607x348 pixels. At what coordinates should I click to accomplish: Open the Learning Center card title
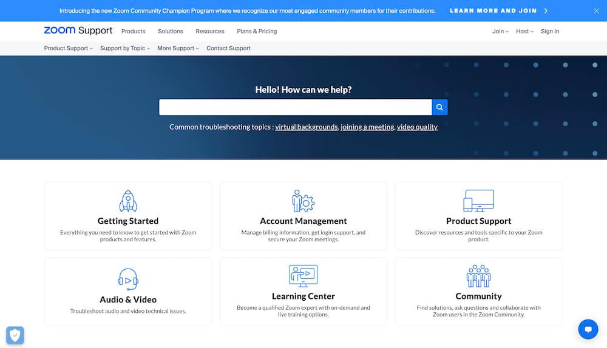pos(303,296)
